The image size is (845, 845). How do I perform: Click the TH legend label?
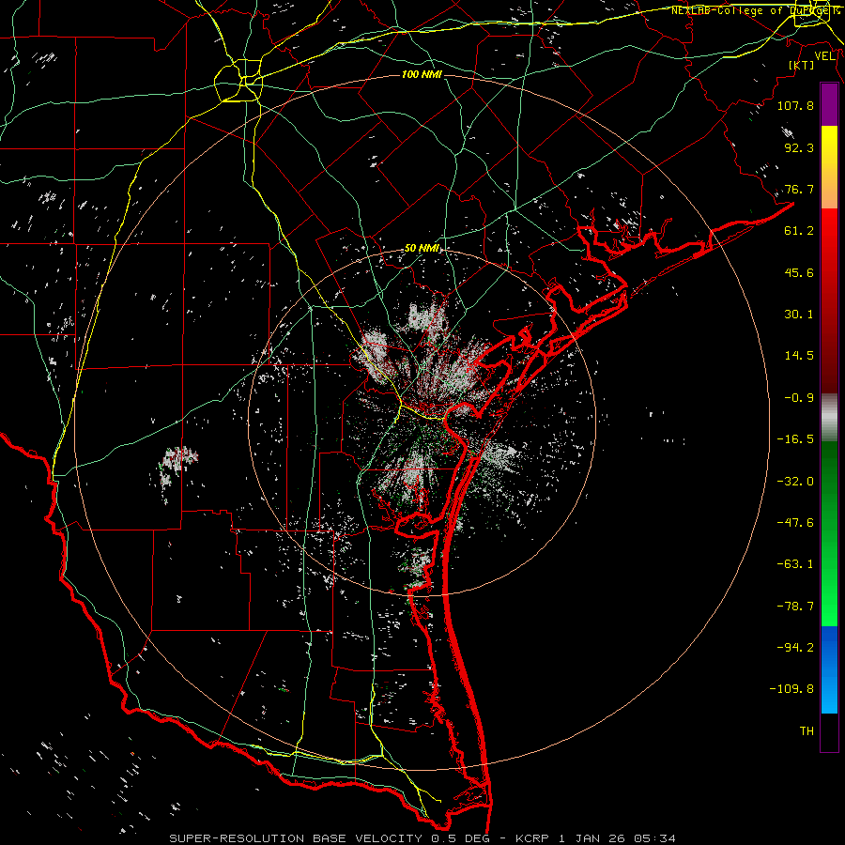807,731
